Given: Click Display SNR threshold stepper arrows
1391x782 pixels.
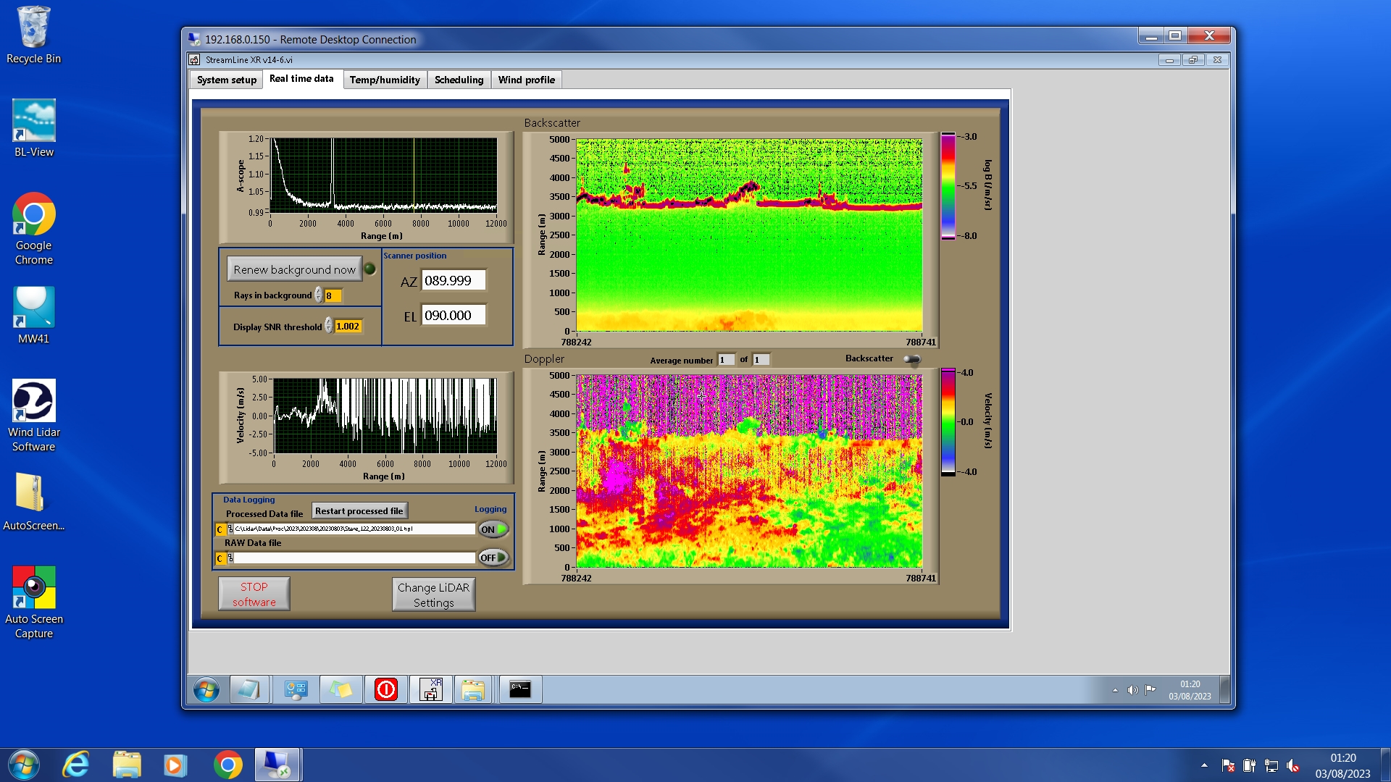Looking at the screenshot, I should click(x=329, y=327).
